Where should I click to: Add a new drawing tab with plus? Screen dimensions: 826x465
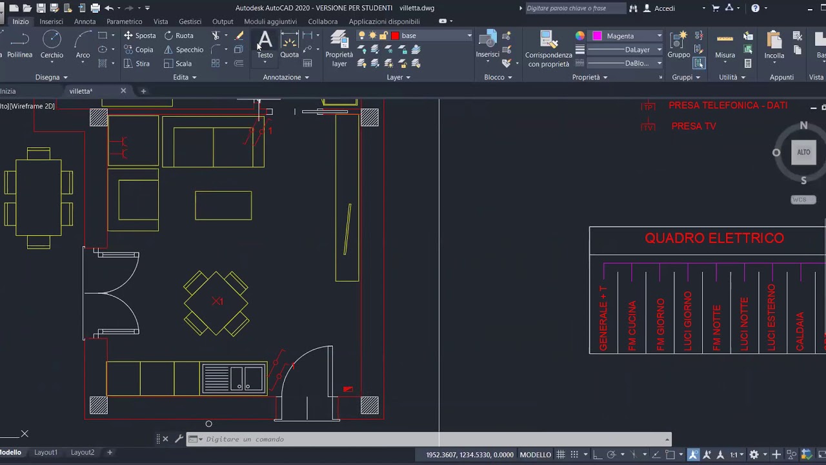[x=143, y=91]
